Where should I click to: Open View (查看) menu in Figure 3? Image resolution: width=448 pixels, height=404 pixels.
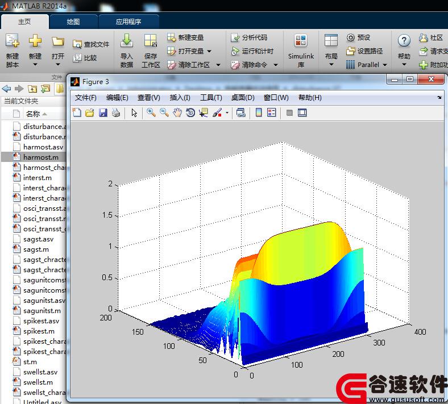[148, 98]
